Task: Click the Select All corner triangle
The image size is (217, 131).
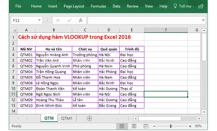Action: 14,30
